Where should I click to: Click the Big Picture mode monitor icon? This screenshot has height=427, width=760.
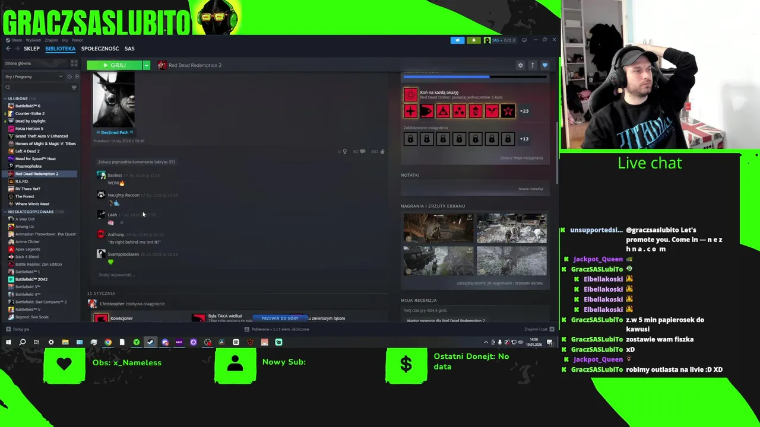524,40
